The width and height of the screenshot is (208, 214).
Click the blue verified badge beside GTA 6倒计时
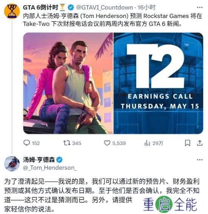[71, 7]
